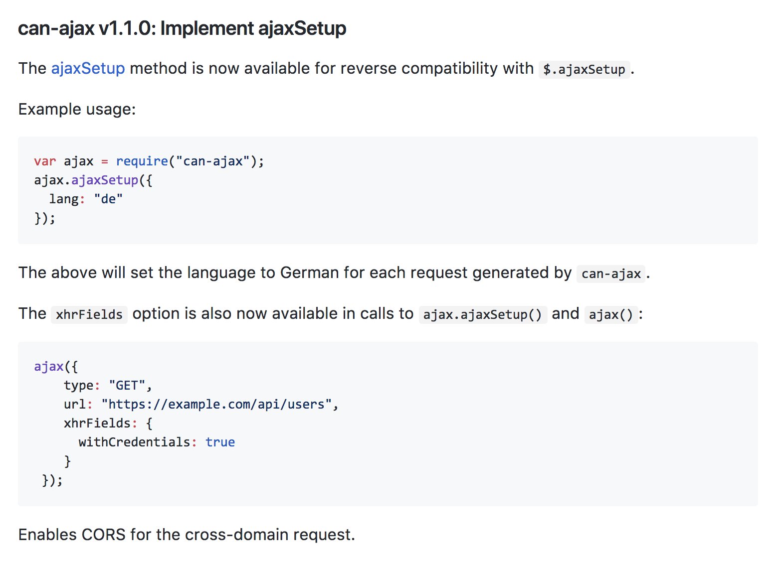The width and height of the screenshot is (784, 566).
Task: Click the code line 'ajax({' in second block
Action: [x=56, y=366]
